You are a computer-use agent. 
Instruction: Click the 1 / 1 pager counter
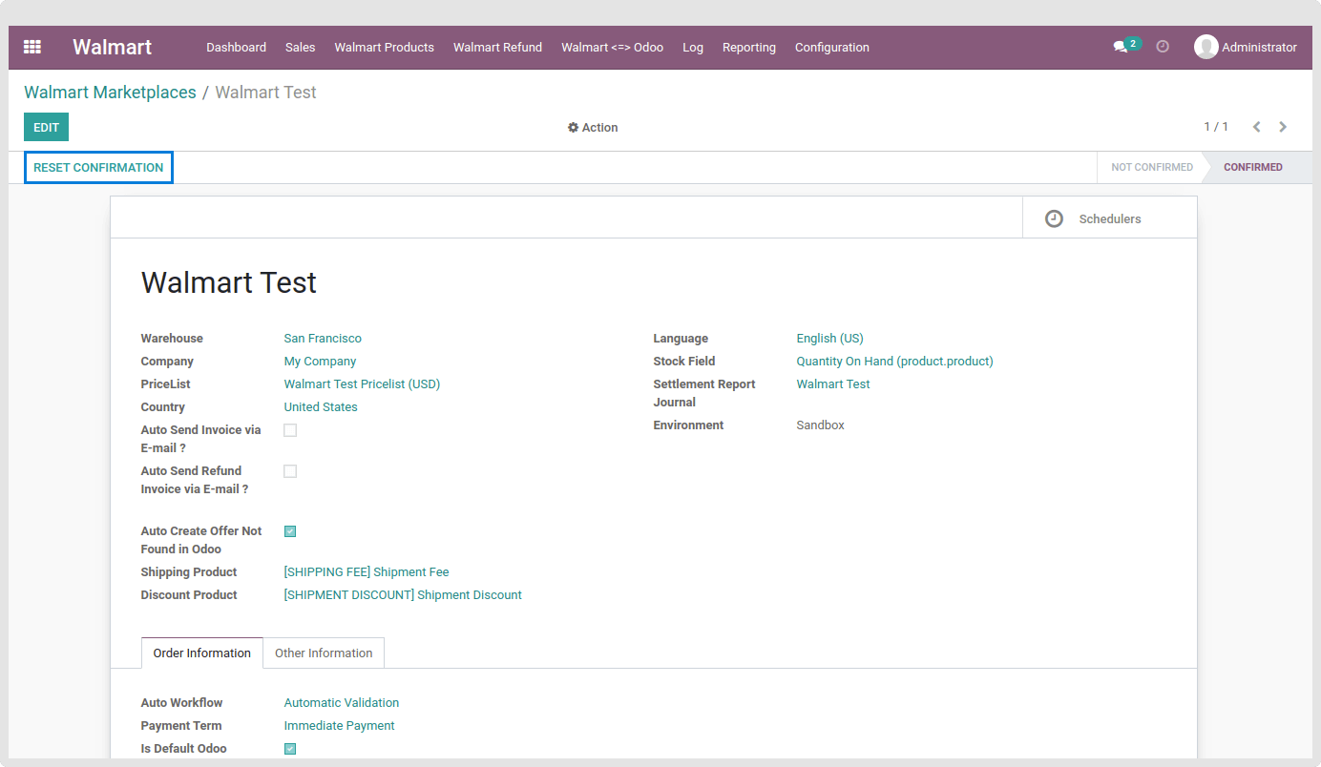coord(1216,127)
